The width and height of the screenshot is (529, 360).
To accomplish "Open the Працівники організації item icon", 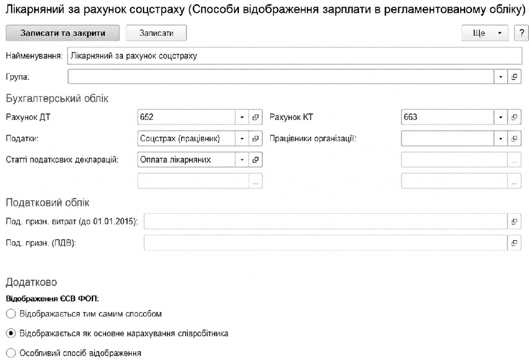I will (514, 138).
